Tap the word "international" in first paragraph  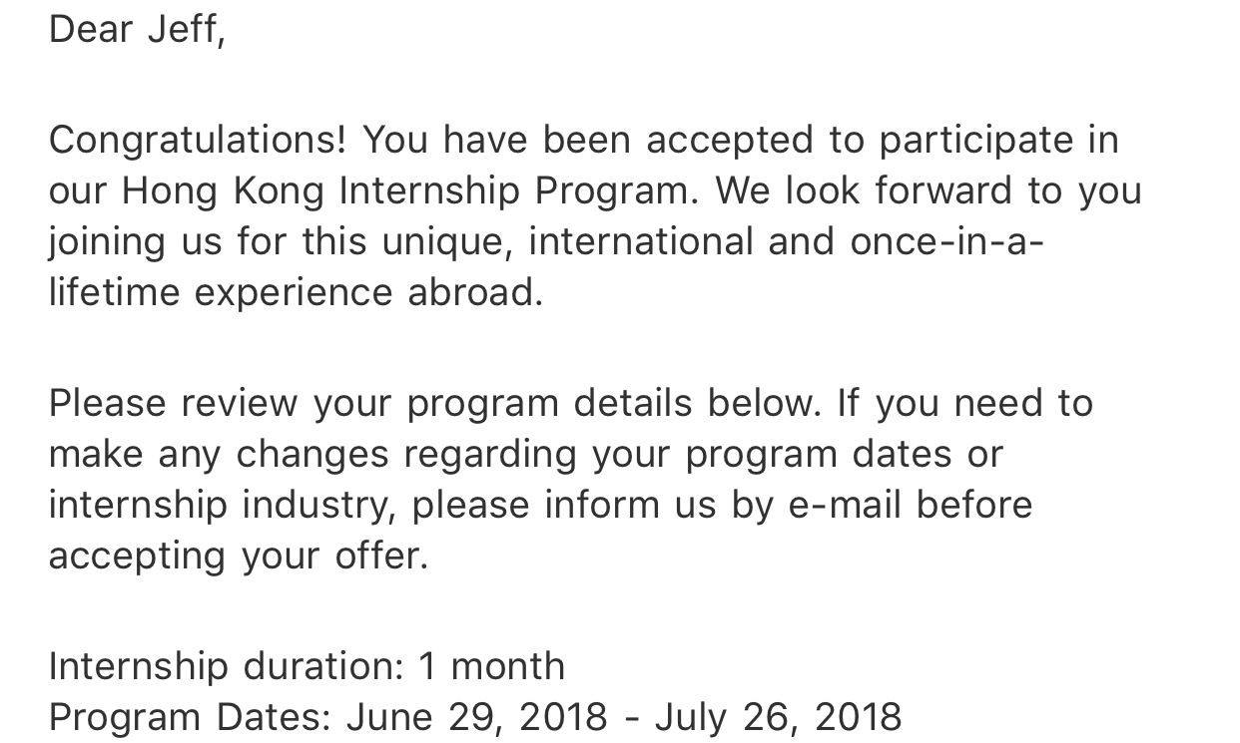tap(641, 242)
